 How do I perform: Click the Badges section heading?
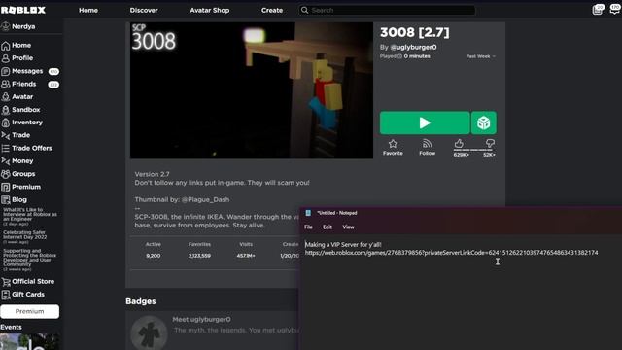pos(140,301)
